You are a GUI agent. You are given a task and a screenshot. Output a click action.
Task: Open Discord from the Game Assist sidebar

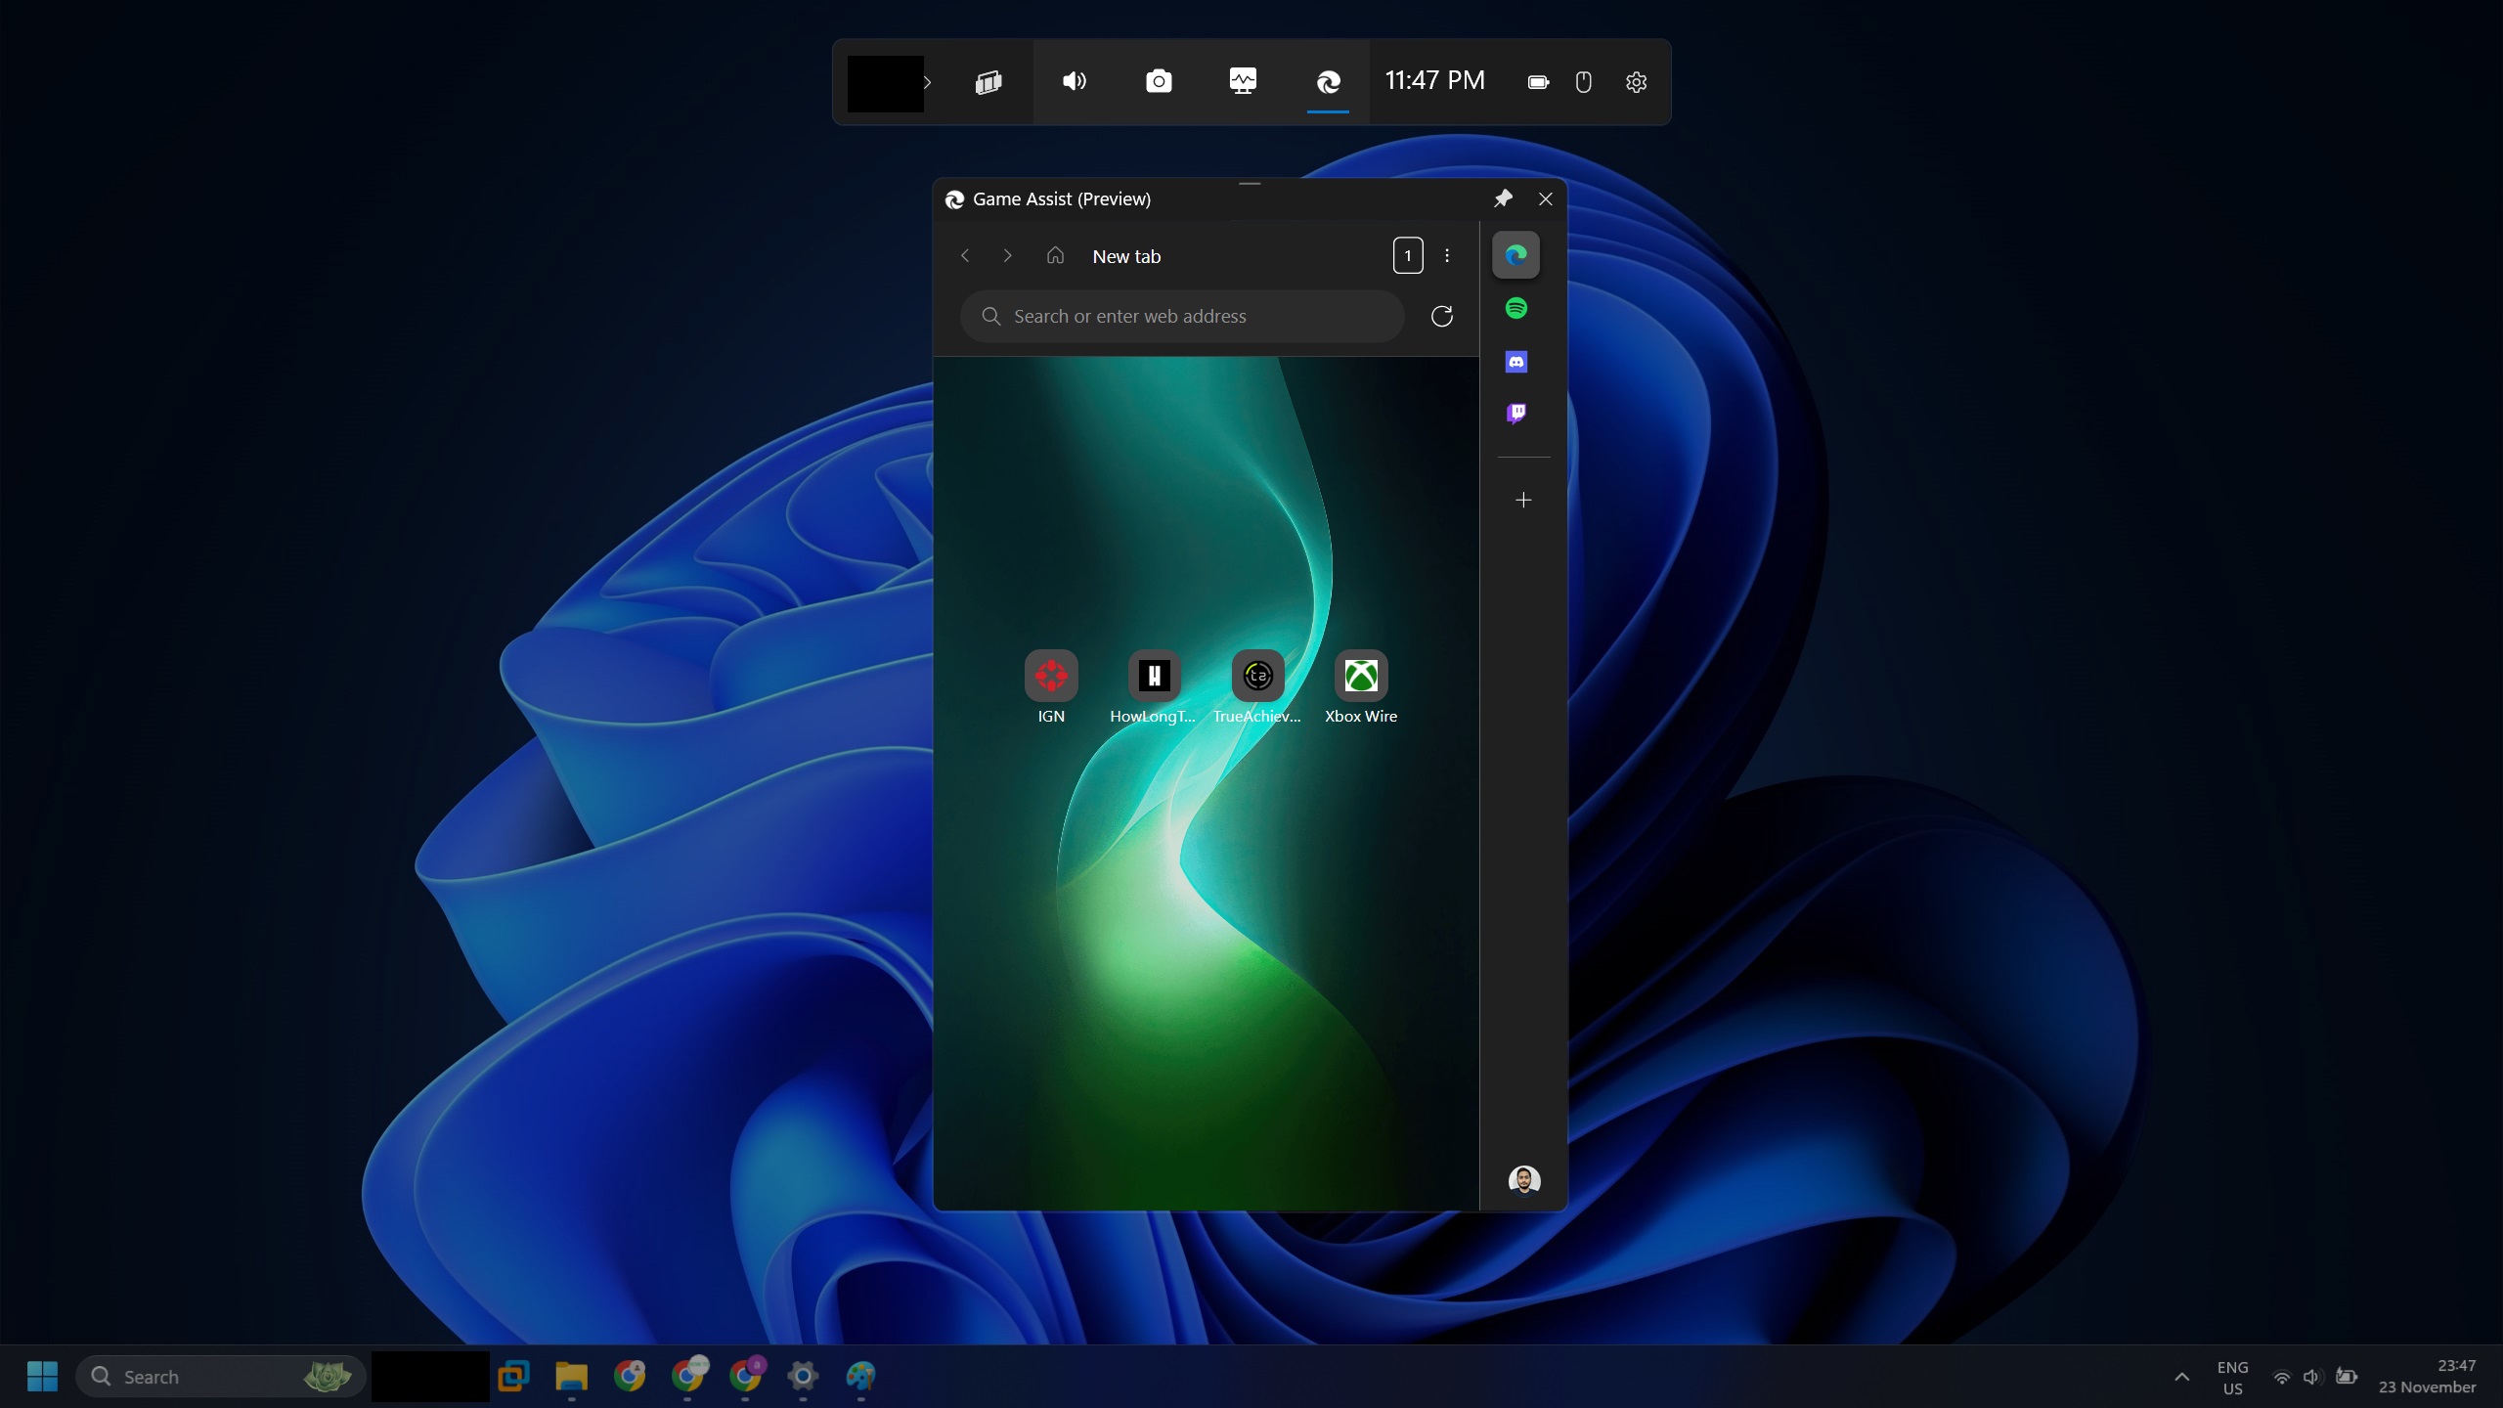pyautogui.click(x=1516, y=361)
